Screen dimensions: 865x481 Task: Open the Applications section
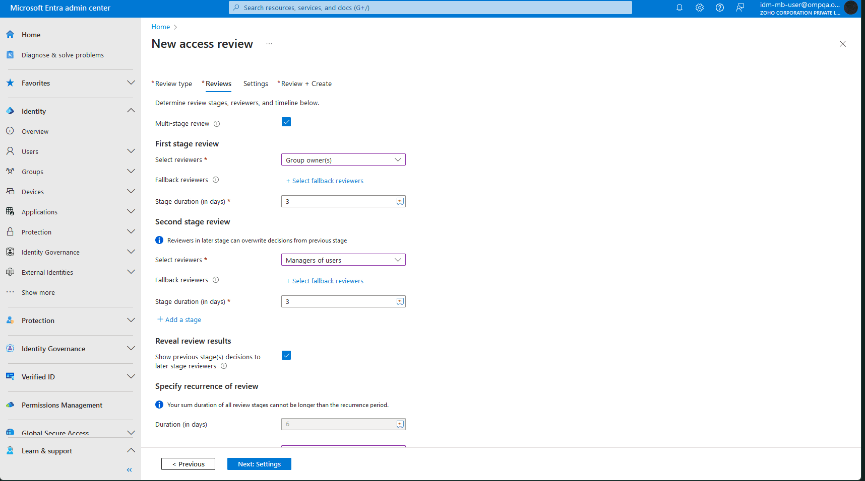[x=39, y=211]
